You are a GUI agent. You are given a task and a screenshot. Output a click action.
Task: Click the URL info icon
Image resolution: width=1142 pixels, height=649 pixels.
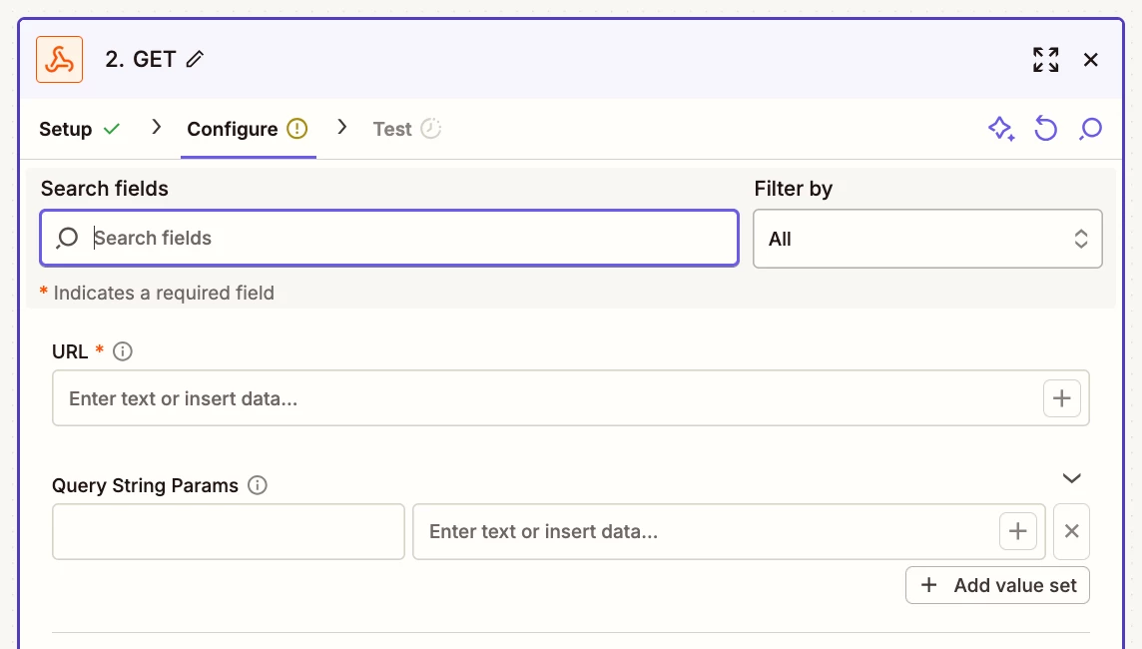pos(123,351)
